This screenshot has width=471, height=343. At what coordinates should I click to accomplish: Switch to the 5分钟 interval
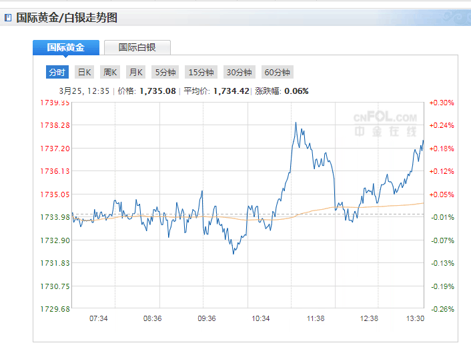click(165, 72)
